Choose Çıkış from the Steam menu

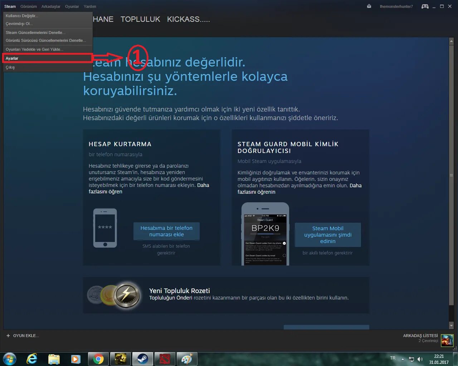point(48,67)
